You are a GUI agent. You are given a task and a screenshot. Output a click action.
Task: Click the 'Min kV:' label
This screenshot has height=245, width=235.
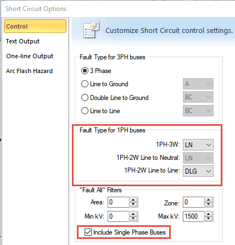click(x=94, y=216)
